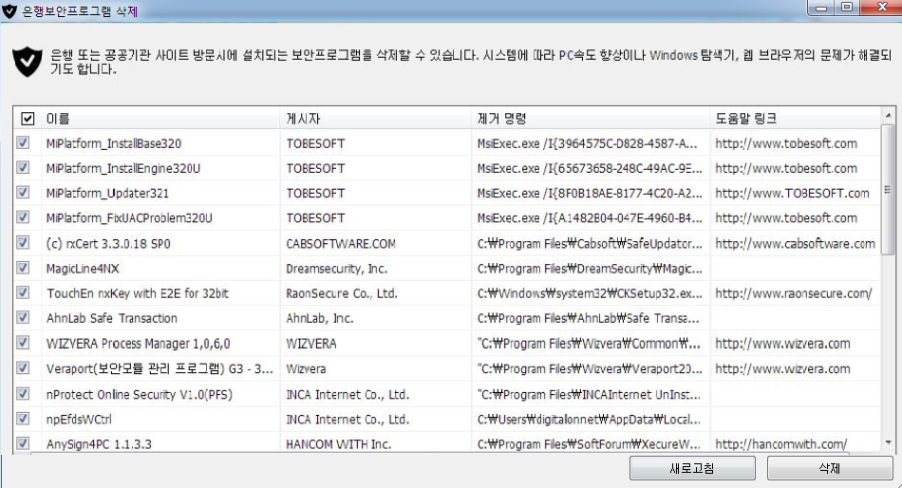Uncheck nProtect Online Security checkbox
Screen dimensions: 902x488
point(23,394)
